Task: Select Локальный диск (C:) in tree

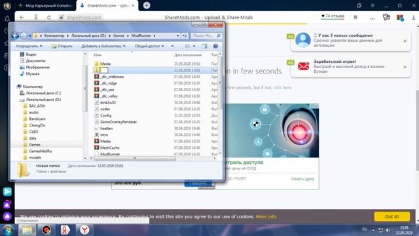Action: (x=43, y=93)
